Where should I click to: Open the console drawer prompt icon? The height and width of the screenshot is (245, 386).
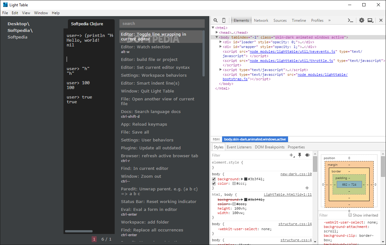coord(350,20)
